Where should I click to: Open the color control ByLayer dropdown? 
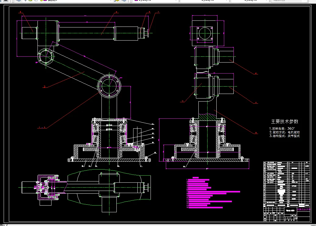point(156,1)
